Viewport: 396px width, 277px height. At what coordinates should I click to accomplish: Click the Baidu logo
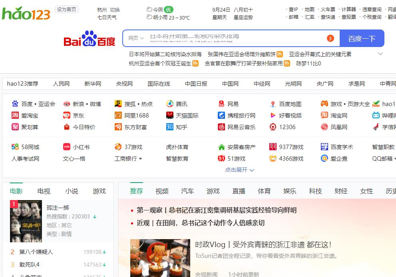tap(90, 39)
